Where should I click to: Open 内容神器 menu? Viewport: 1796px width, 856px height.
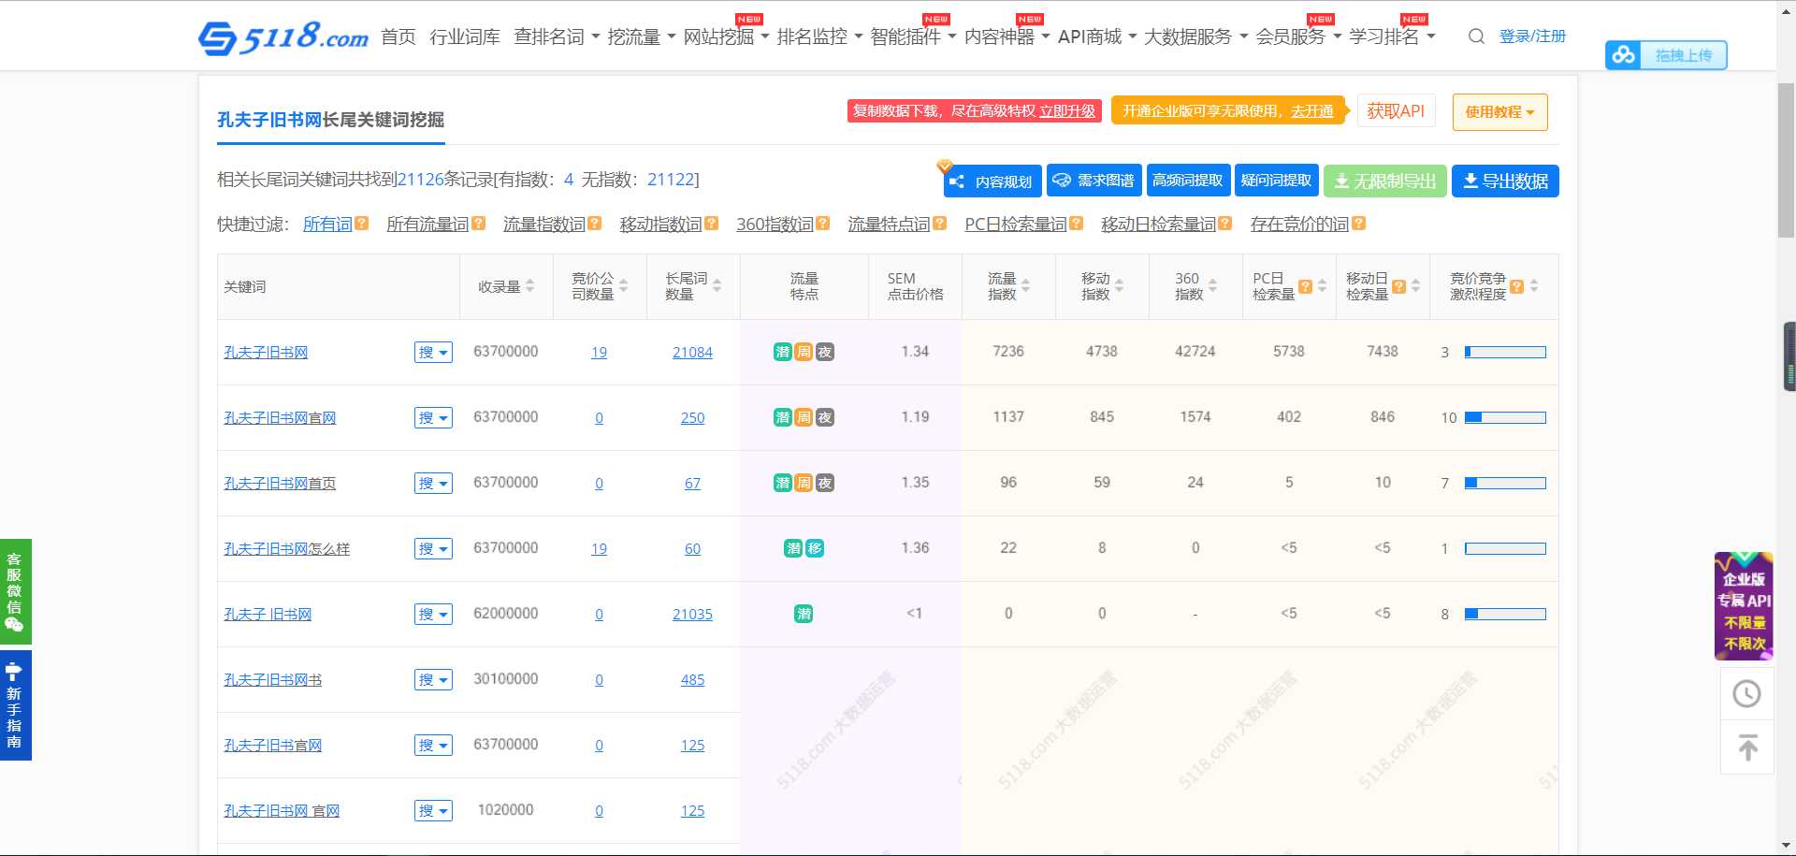[x=1007, y=36]
